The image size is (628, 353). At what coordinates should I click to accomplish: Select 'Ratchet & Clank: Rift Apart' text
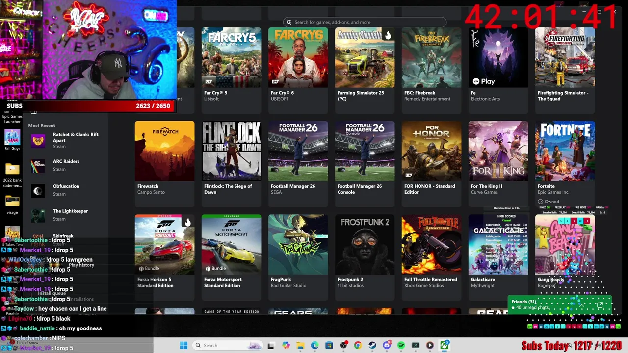76,137
